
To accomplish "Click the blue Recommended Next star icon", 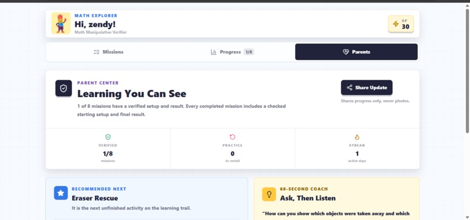I will (61, 193).
